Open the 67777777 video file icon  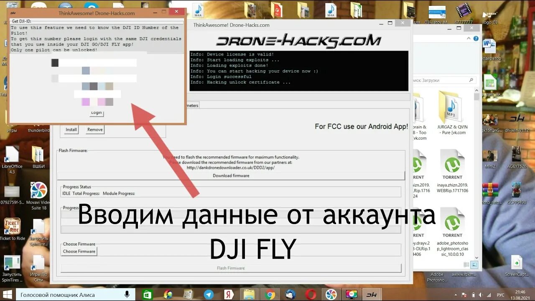tap(464, 13)
